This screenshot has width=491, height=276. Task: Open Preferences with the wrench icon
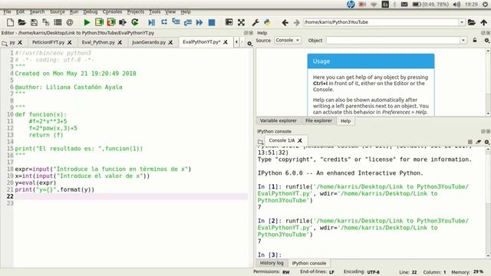pyautogui.click(x=255, y=22)
